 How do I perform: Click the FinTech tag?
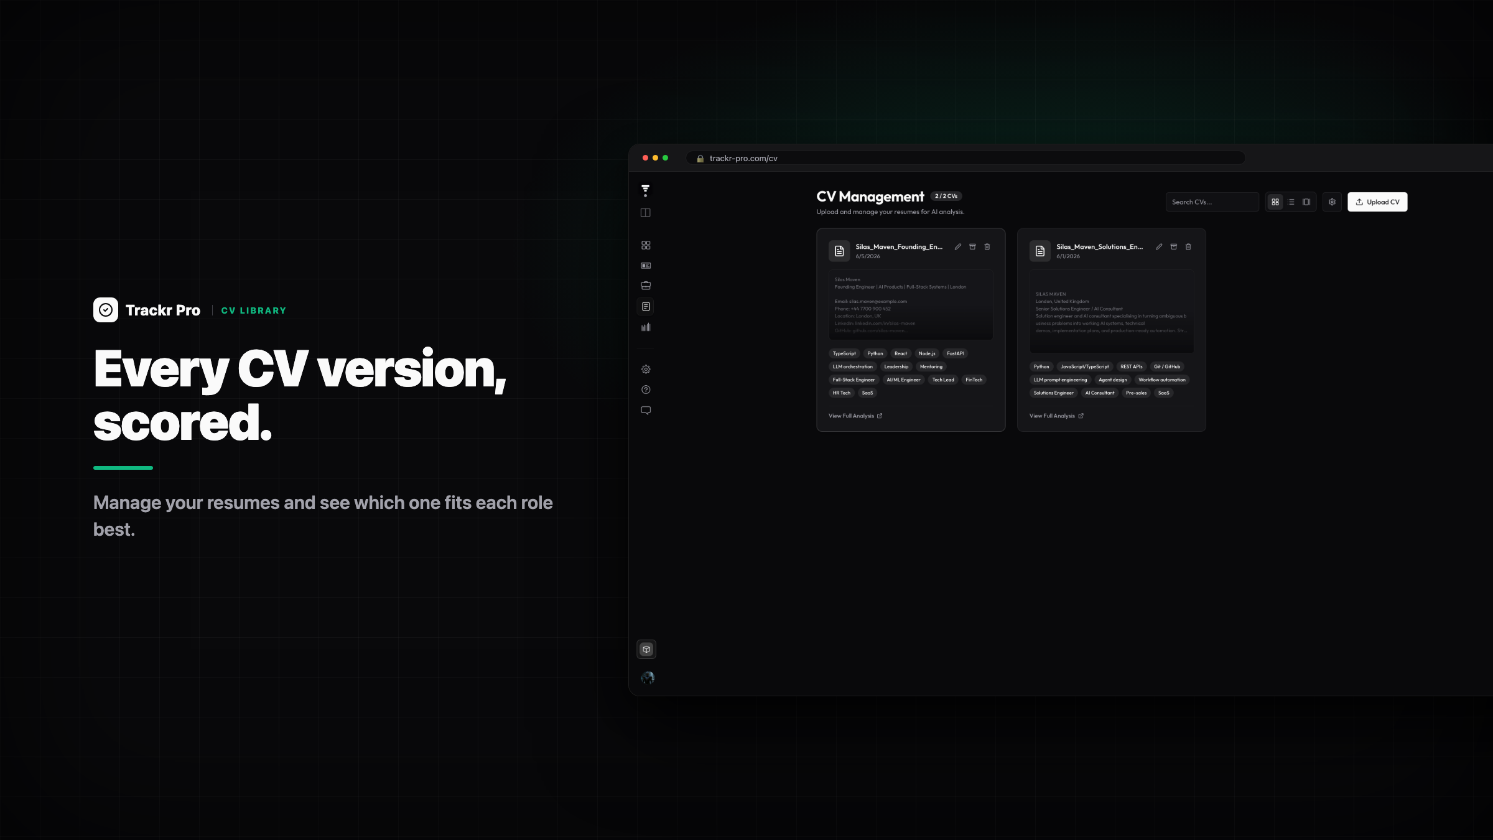point(974,380)
